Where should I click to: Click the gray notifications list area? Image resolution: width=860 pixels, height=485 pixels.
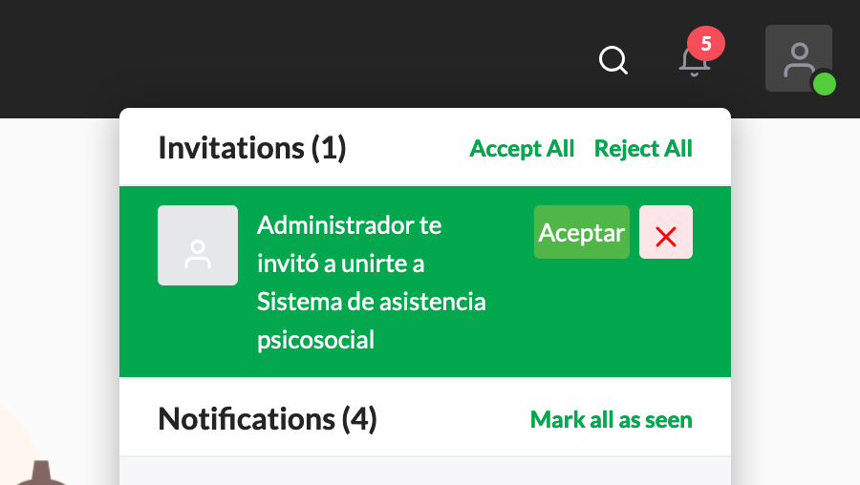tap(425, 471)
